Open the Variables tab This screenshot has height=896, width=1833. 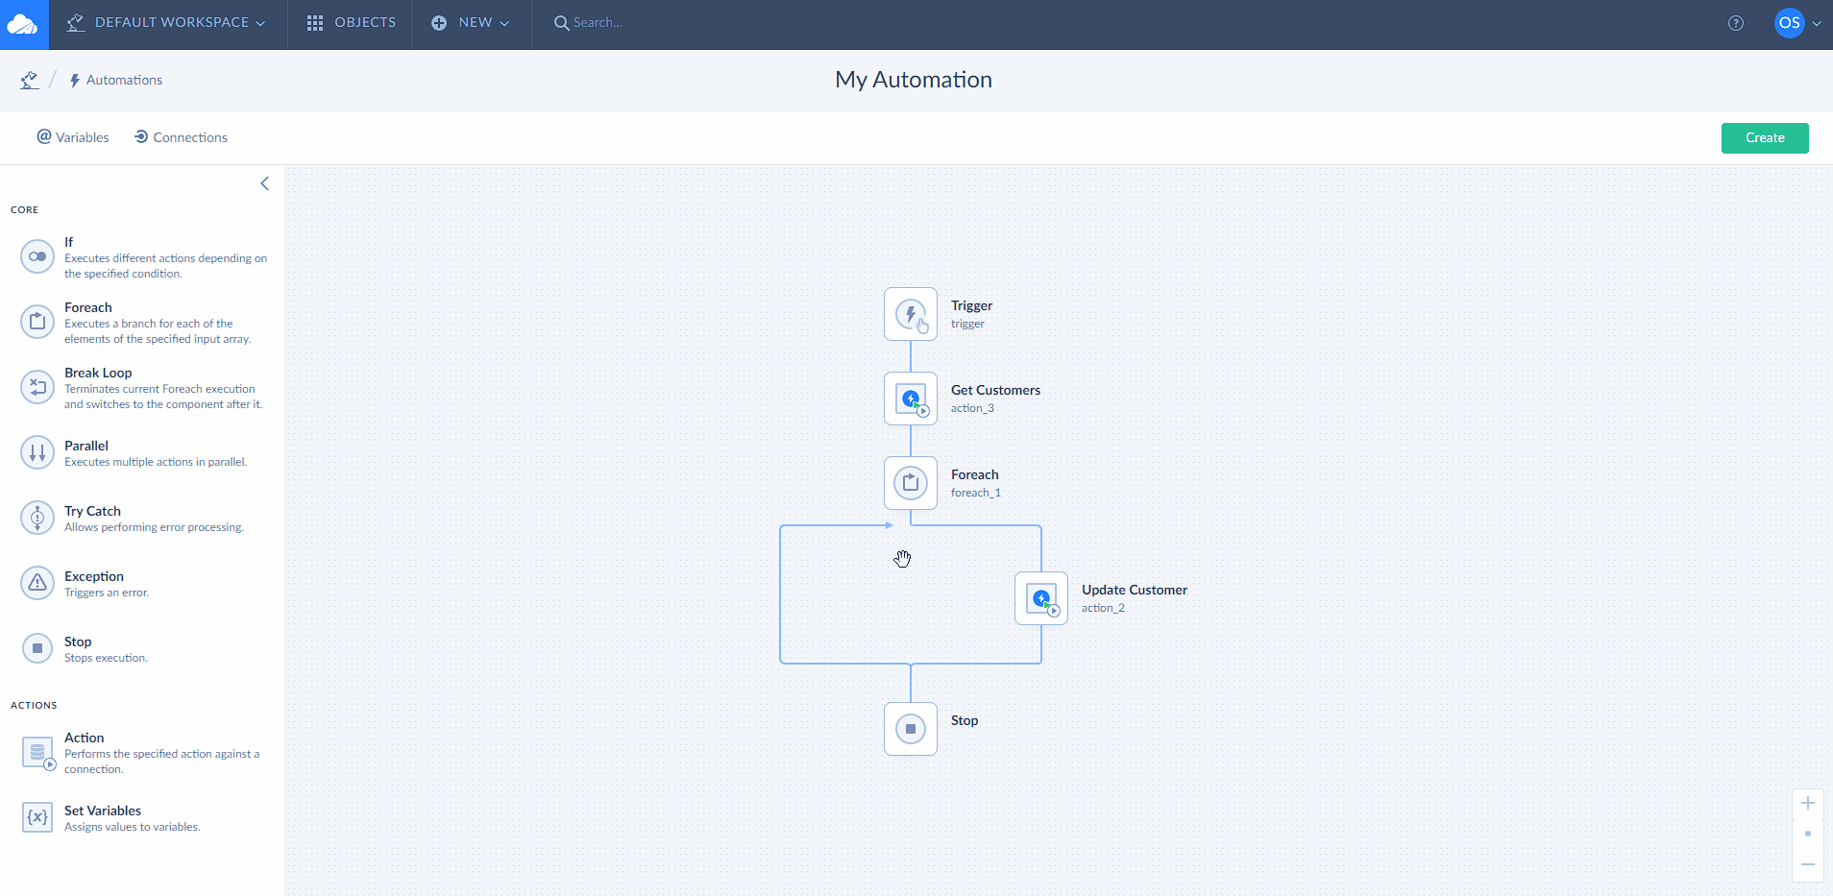point(73,137)
